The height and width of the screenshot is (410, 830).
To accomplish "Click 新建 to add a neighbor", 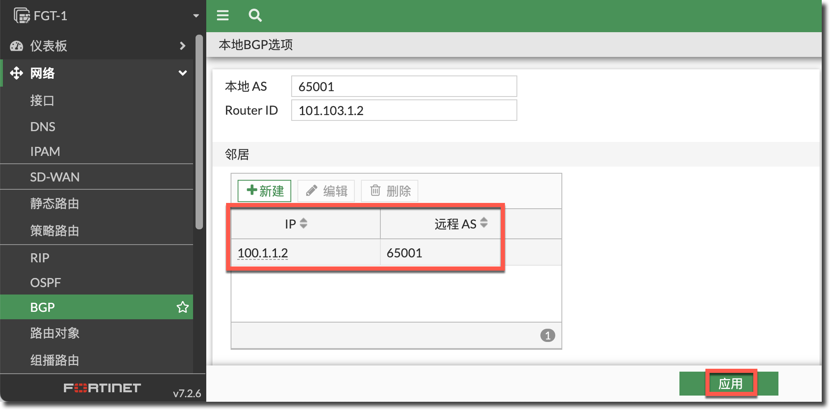I will [264, 191].
